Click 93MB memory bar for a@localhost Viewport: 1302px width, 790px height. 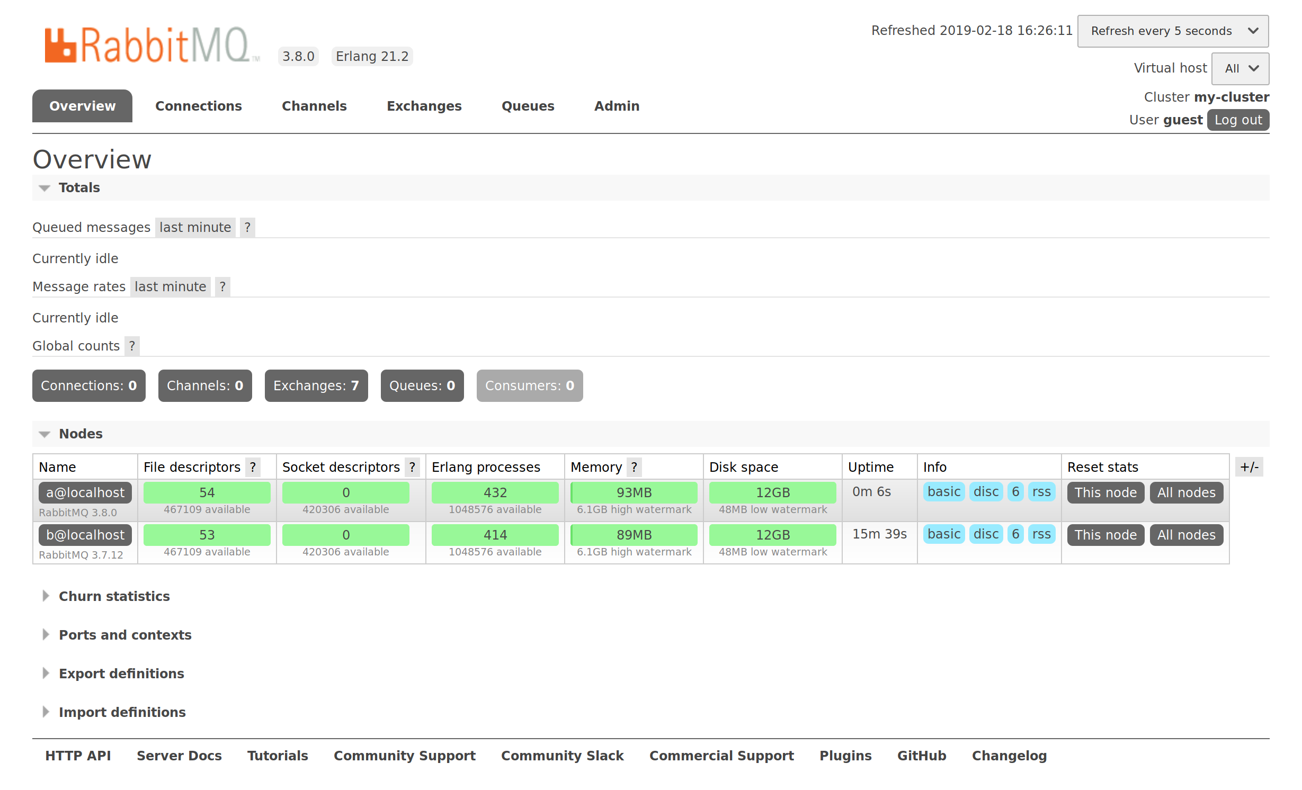pyautogui.click(x=634, y=493)
